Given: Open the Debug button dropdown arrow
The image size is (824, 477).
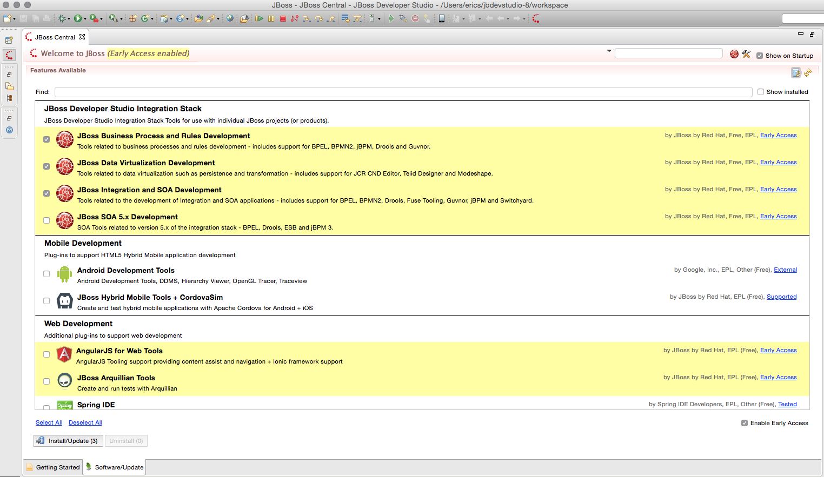Looking at the screenshot, I should click(69, 19).
